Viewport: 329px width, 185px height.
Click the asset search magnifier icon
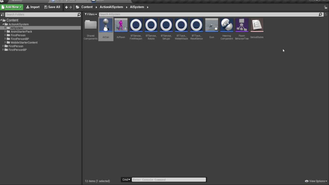[320, 14]
